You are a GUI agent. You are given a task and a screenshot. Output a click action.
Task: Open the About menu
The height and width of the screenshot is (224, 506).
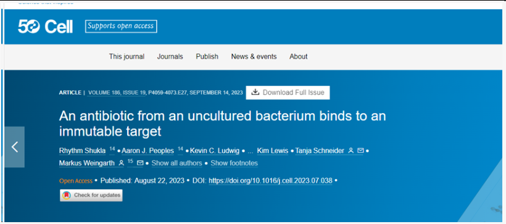tap(298, 57)
